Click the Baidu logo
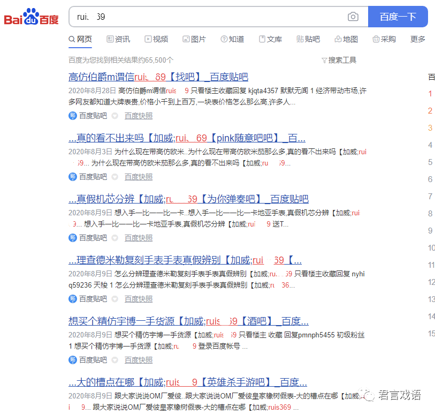Screen dimensions: 435x414 pos(32,17)
